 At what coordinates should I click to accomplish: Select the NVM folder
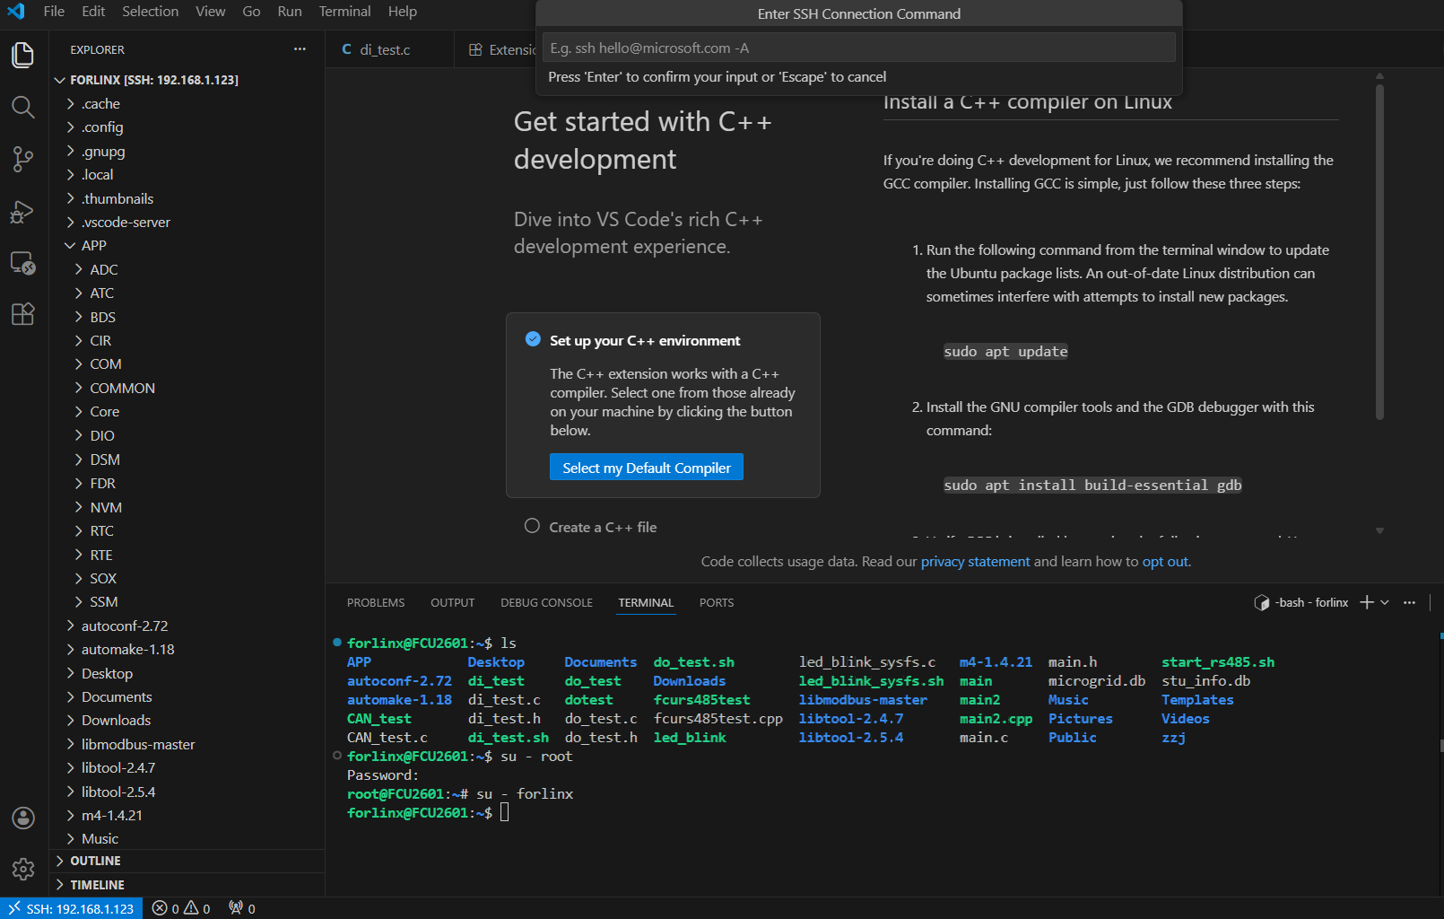[188, 507]
